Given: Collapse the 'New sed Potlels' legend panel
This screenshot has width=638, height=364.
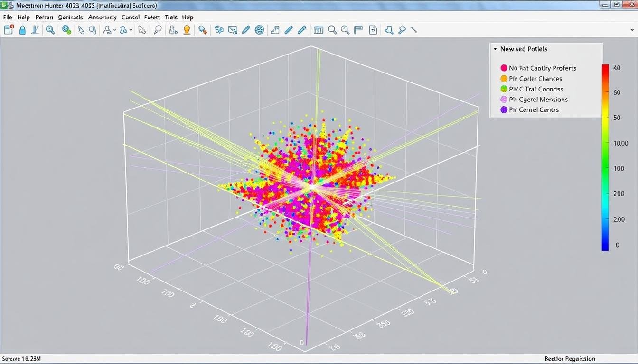Looking at the screenshot, I should pos(495,49).
